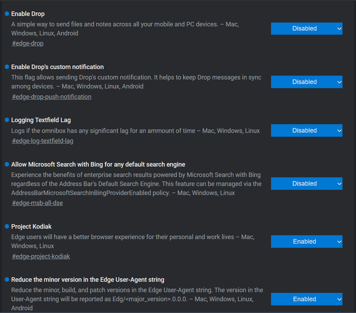Click the blue dot beside Reduce the minor version
The width and height of the screenshot is (356, 313).
(x=7, y=279)
